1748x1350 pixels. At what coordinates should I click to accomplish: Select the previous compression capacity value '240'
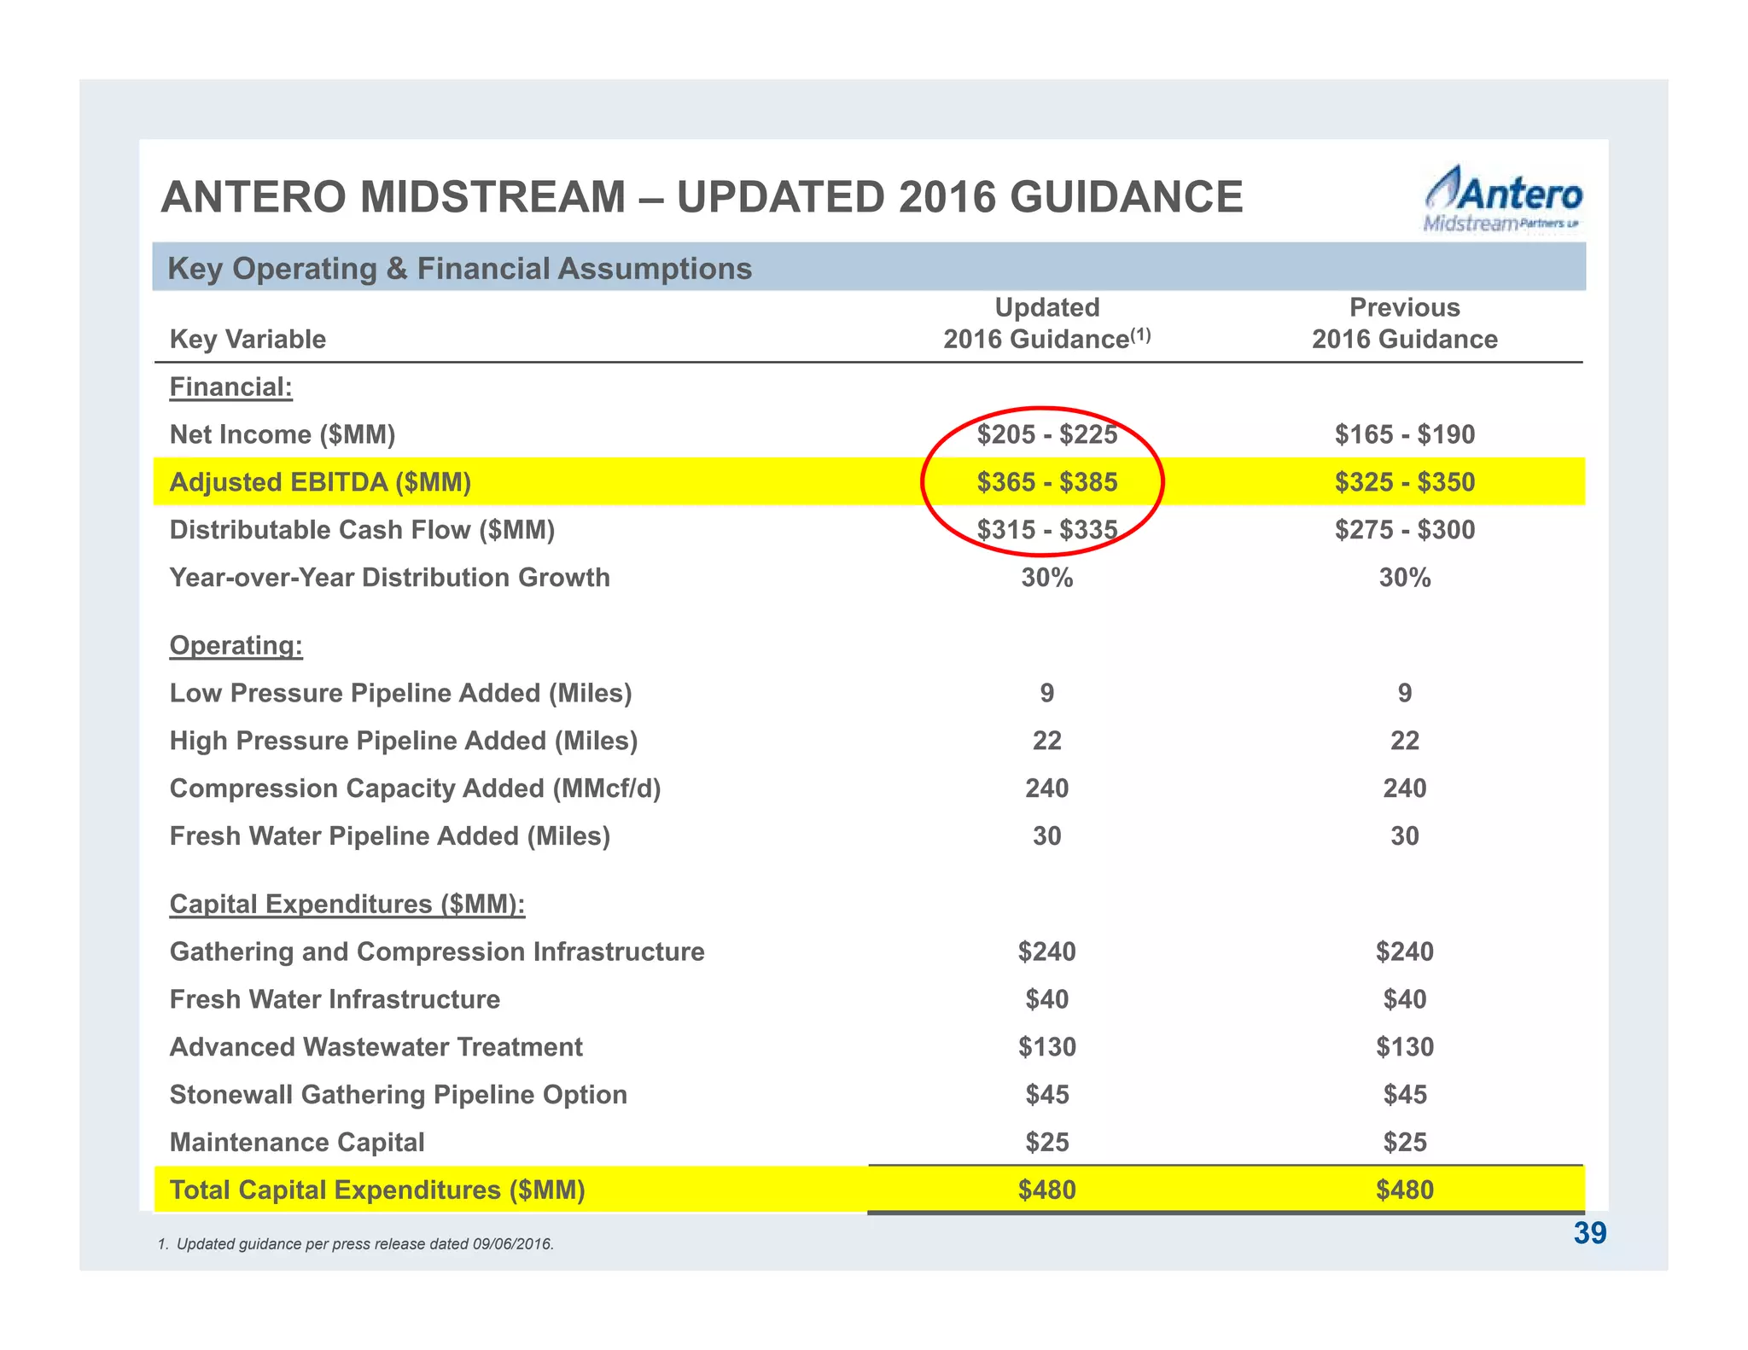coord(1405,788)
